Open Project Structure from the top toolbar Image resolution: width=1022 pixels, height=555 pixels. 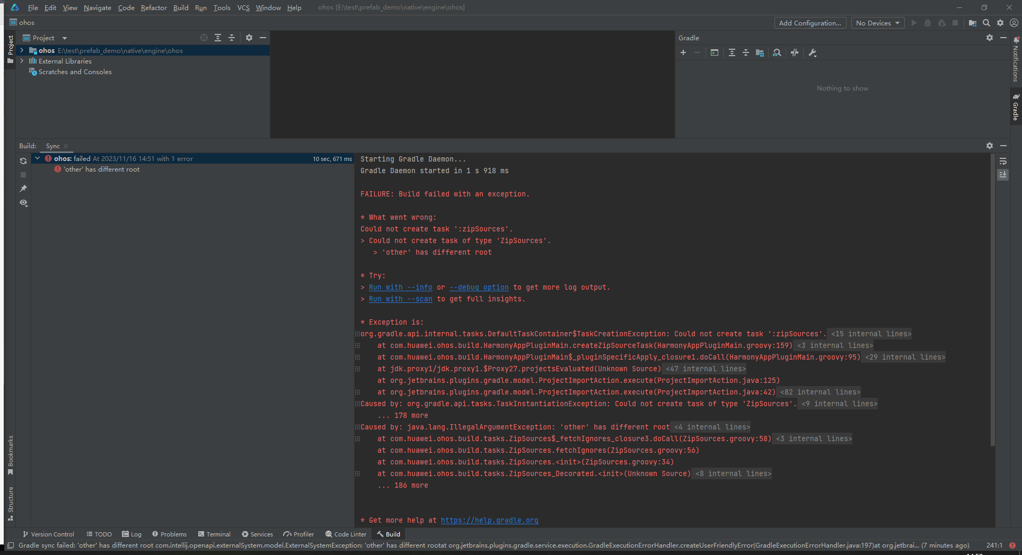972,23
